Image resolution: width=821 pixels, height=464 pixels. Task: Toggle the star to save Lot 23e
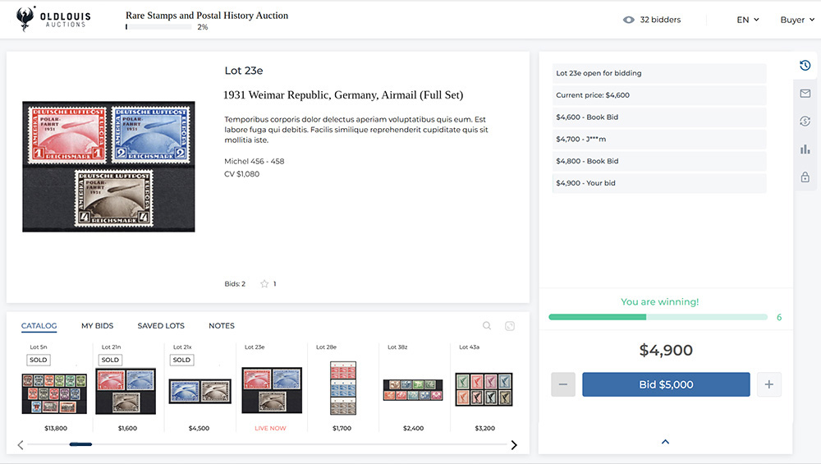(x=264, y=284)
